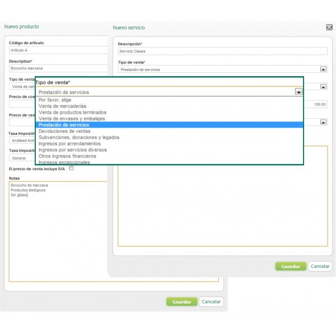This screenshot has height=336, width=336.
Task: Select 'Venta de mercaderías' option
Action: click(63, 106)
